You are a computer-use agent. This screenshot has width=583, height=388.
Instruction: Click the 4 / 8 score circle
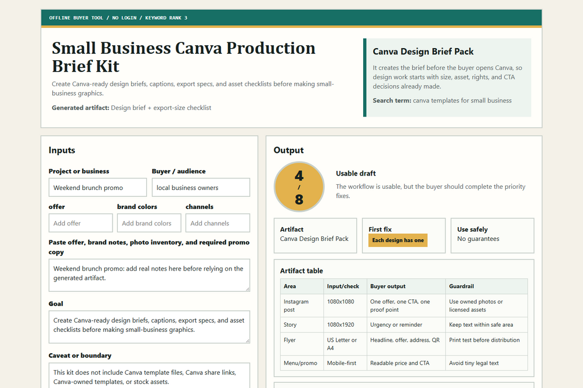tap(299, 186)
